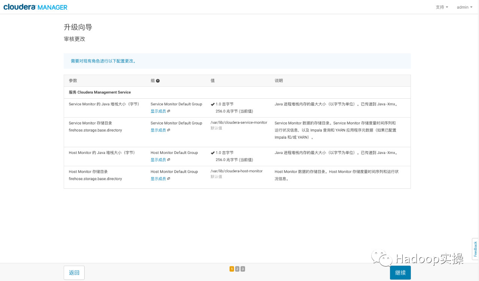
Task: Click the 值 column header
Action: coord(213,81)
